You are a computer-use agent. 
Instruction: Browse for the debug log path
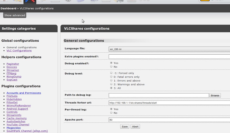[x=215, y=96]
